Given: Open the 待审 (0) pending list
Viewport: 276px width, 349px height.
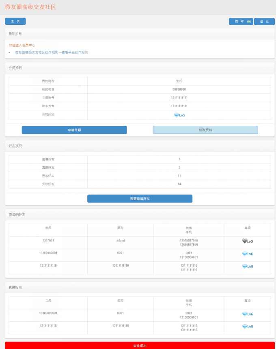Looking at the screenshot, I should 241,22.
